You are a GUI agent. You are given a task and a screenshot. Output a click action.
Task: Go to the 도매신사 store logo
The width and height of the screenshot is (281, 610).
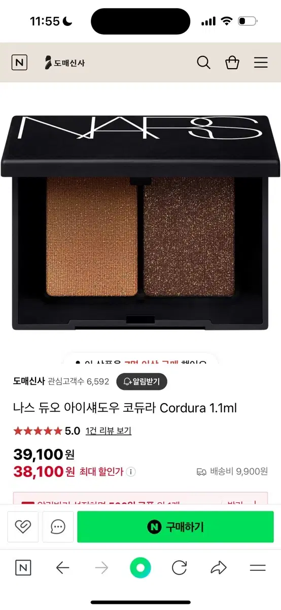click(x=65, y=63)
